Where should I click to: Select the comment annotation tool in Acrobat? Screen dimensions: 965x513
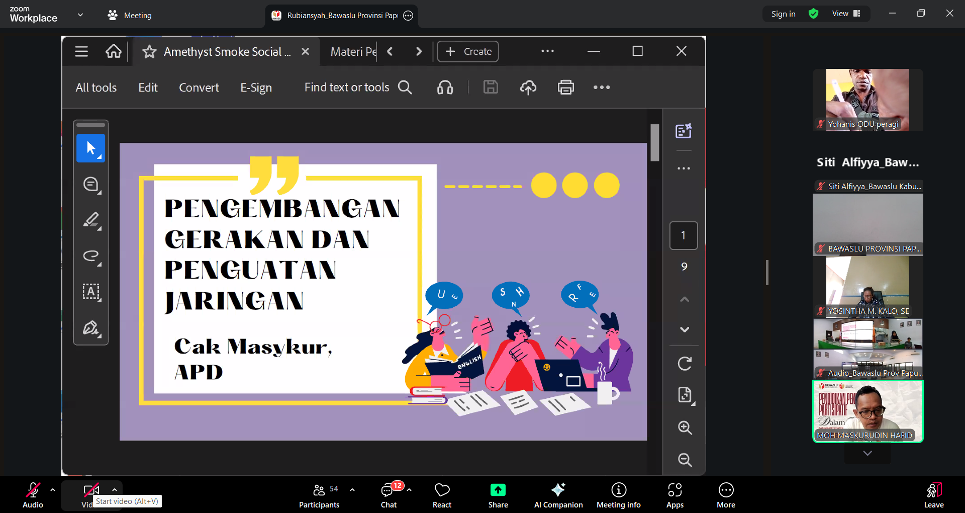(91, 184)
